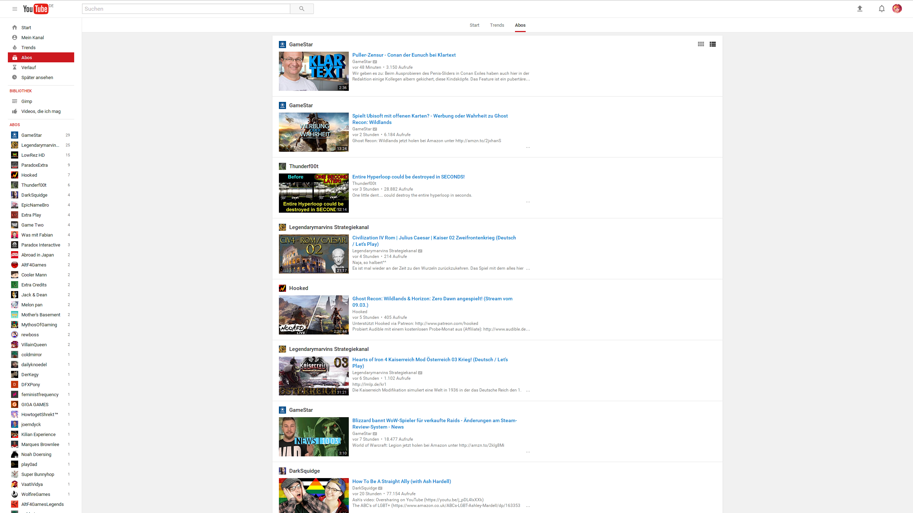Switch to list view layout
The image size is (913, 513).
pos(713,44)
